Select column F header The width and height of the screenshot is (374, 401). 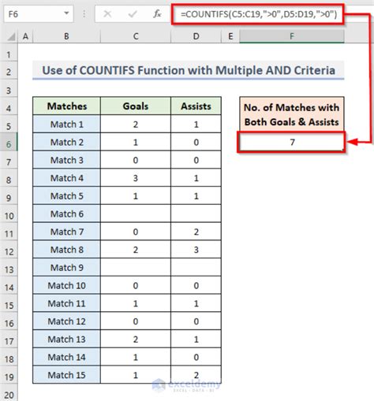(x=292, y=36)
